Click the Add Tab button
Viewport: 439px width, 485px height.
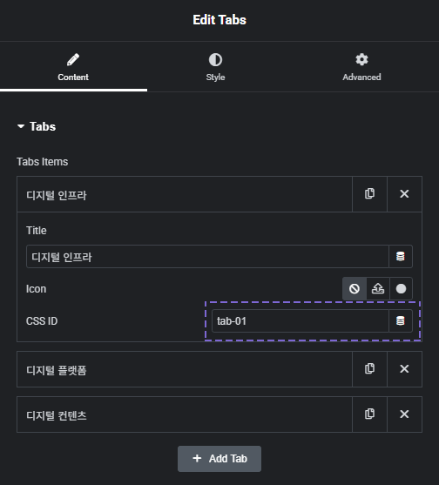tap(219, 459)
